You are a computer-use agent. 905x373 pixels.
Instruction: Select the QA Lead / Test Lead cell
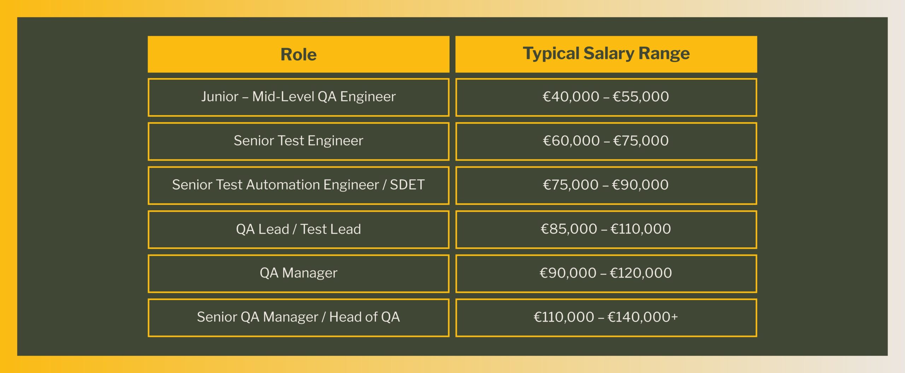coord(298,230)
